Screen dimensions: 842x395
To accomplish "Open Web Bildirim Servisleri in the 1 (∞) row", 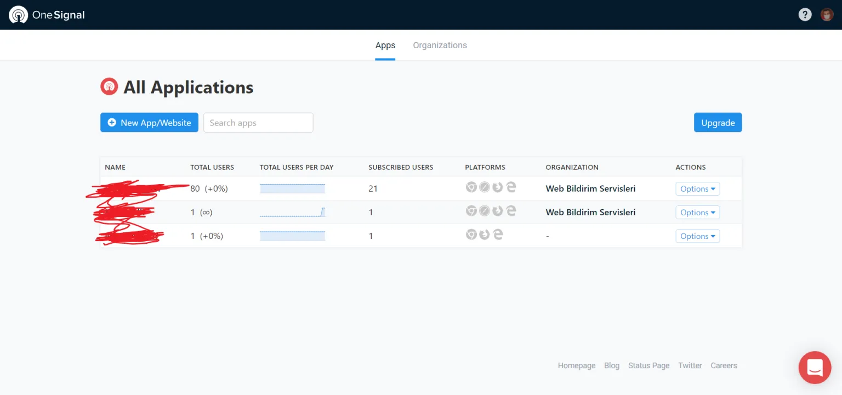I will [x=590, y=212].
